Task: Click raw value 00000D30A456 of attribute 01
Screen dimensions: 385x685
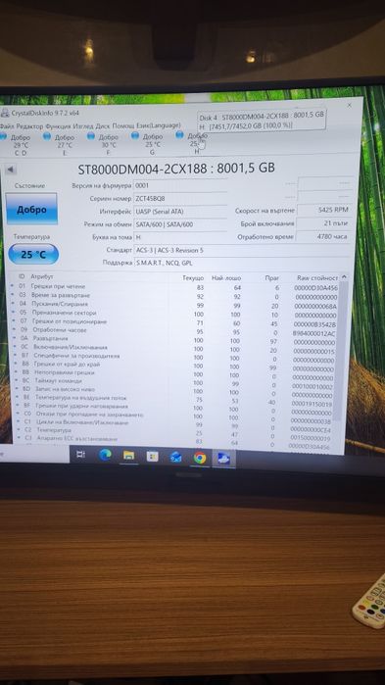Action: (x=315, y=288)
